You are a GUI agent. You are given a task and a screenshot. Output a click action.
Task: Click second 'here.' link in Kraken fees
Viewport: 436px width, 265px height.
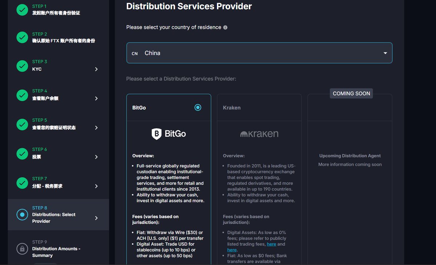click(x=232, y=250)
